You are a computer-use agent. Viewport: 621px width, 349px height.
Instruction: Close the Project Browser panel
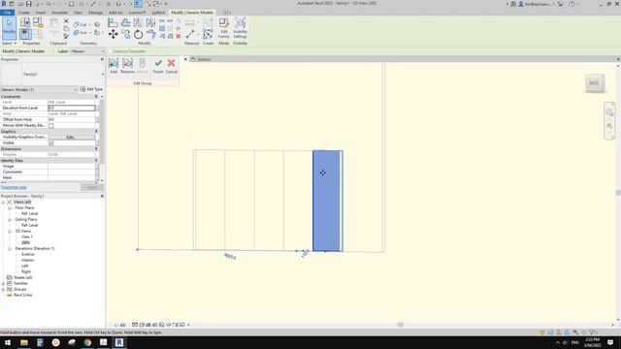coord(102,196)
